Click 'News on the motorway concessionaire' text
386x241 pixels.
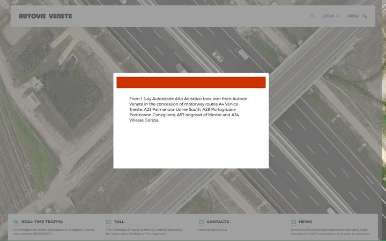pos(330,232)
